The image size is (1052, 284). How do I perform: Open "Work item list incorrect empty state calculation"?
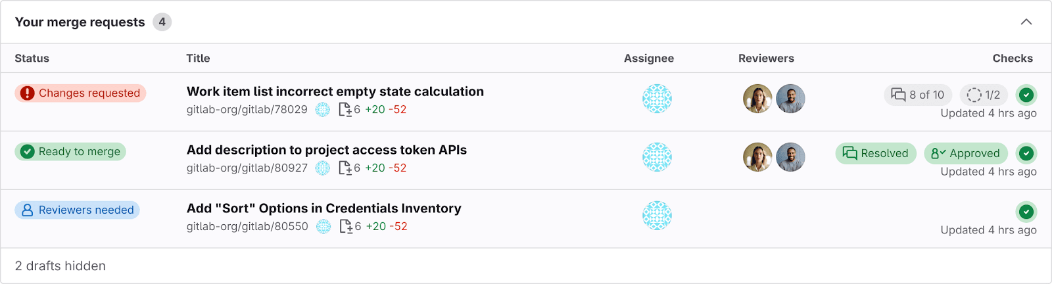335,91
